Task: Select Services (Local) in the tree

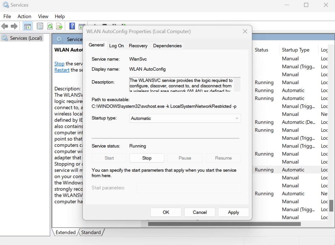Action: click(x=26, y=38)
